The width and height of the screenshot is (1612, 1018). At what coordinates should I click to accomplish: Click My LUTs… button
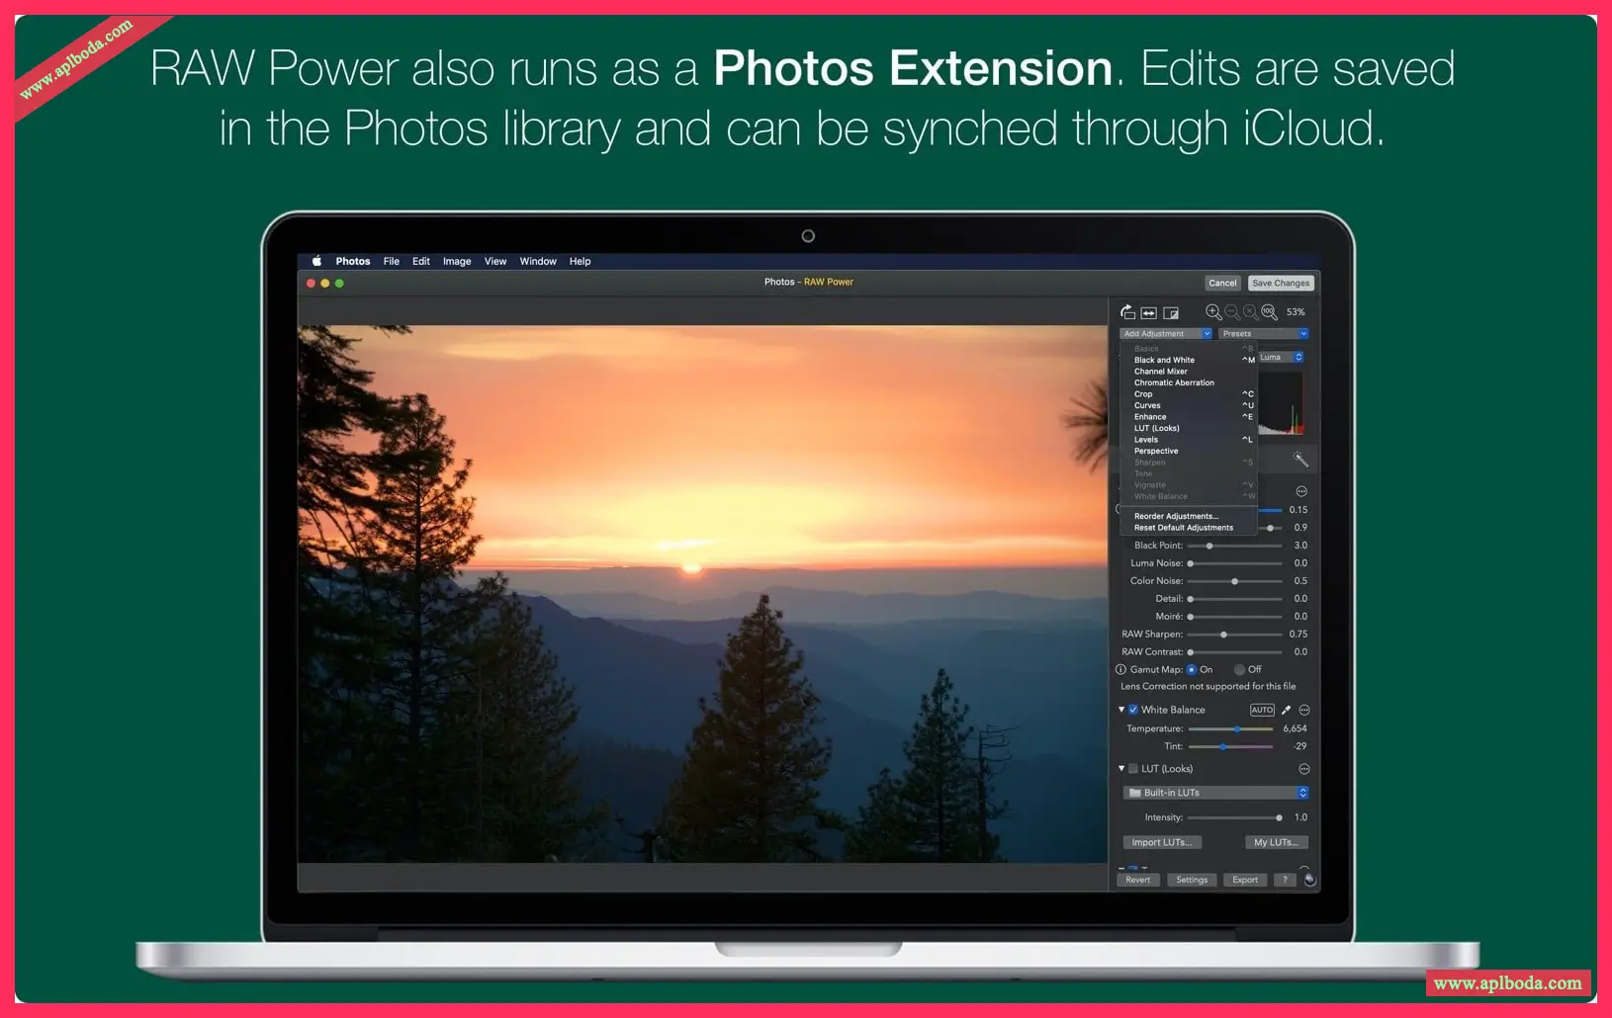pos(1276,842)
